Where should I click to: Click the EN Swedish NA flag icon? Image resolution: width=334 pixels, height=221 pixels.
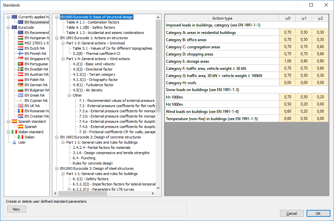[x=21, y=69]
